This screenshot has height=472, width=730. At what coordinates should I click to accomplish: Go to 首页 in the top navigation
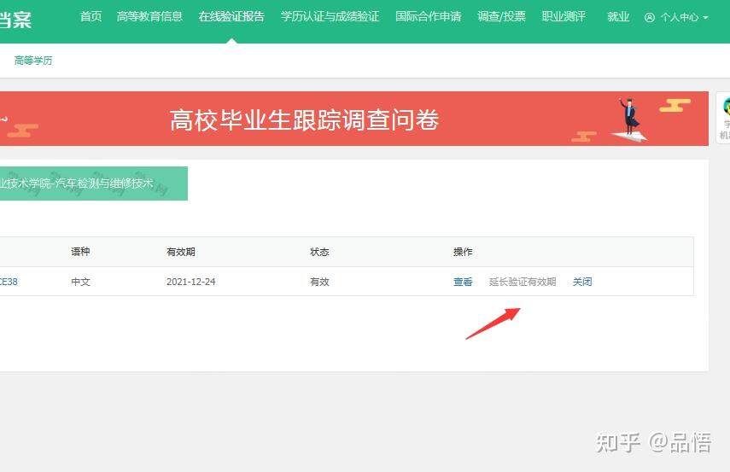tap(91, 17)
